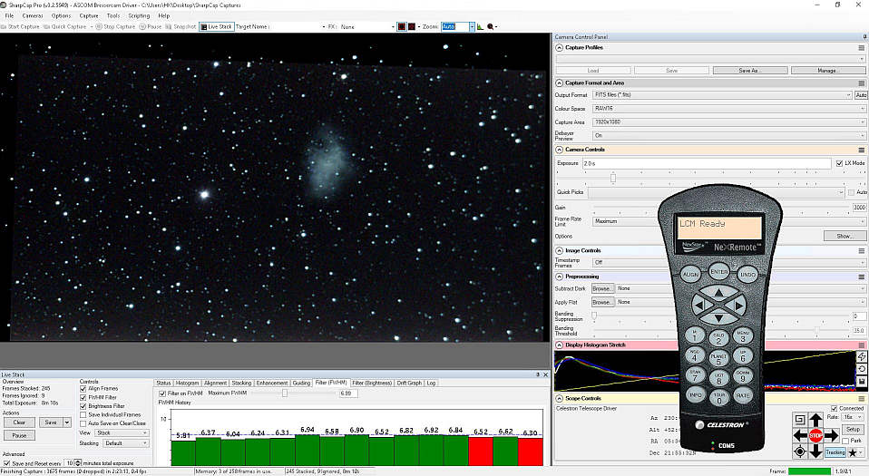Click the scope move right arrow
The height and width of the screenshot is (476, 869).
coord(831,435)
